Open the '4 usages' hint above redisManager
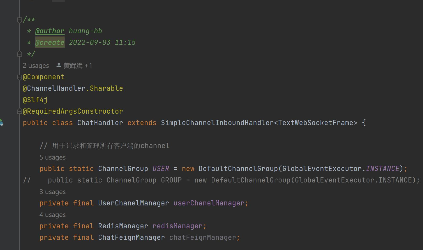 point(53,215)
